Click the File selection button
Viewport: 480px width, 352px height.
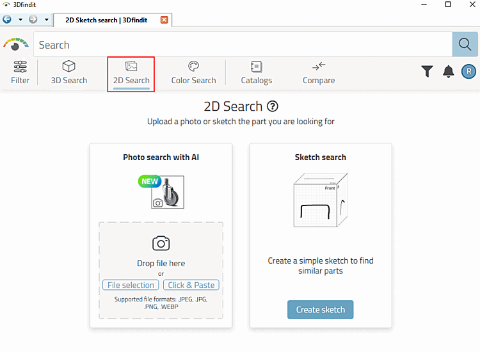pos(131,285)
